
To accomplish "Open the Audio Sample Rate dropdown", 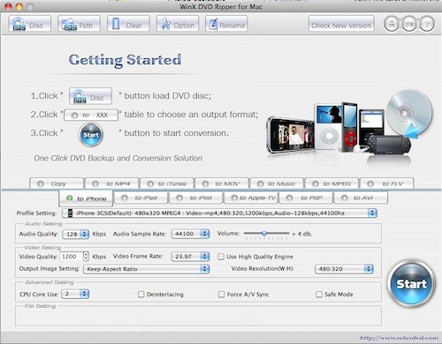I will tap(190, 234).
